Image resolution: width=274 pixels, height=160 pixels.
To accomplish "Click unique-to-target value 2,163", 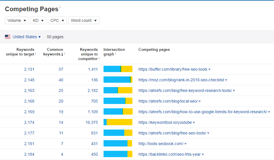I will point(29,90).
